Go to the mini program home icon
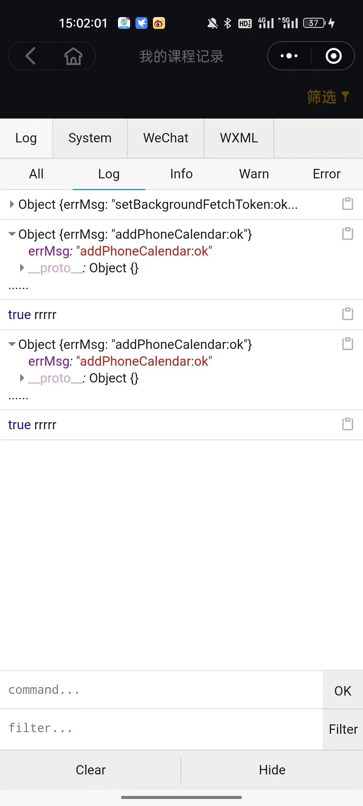Screen dimensions: 363x806 (x=73, y=56)
